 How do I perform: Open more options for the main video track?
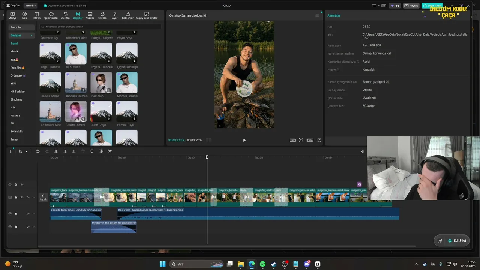click(33, 197)
